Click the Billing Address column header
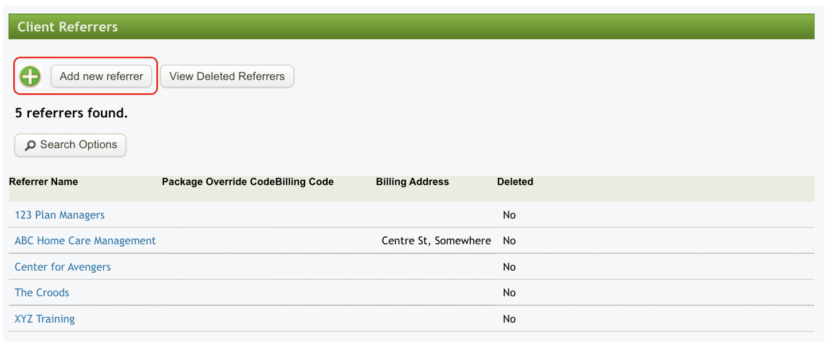The height and width of the screenshot is (349, 827). pyautogui.click(x=412, y=182)
